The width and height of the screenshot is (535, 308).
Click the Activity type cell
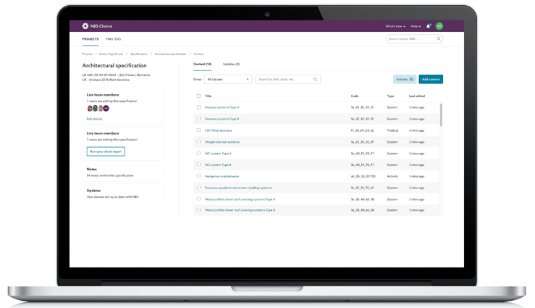392,176
